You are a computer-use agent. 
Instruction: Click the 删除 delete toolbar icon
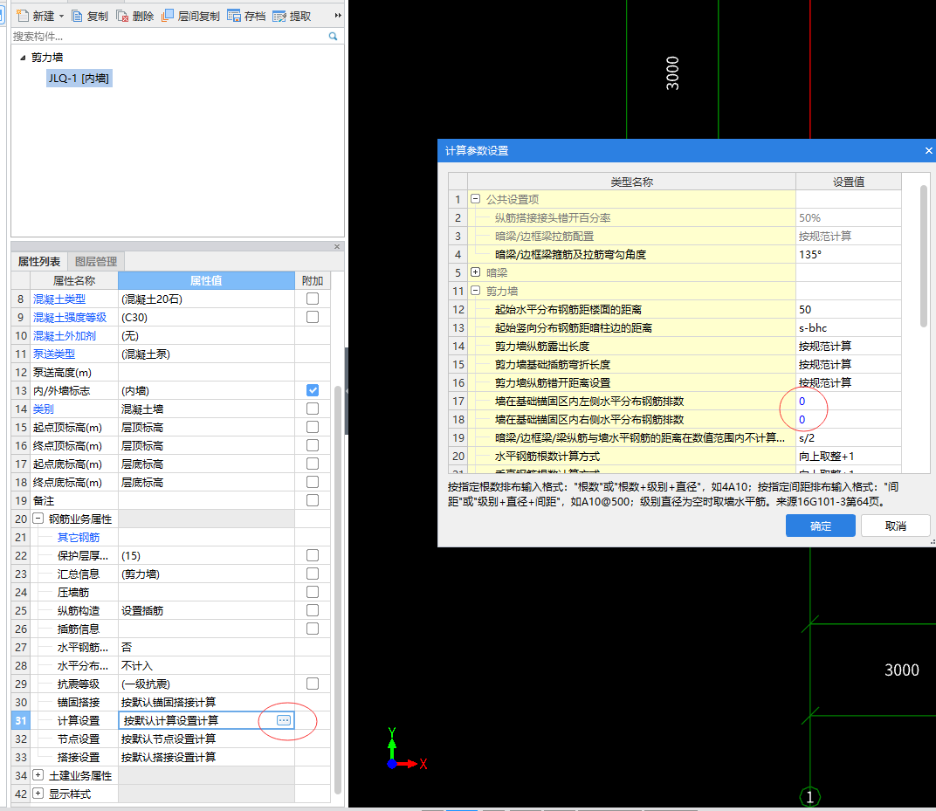pos(122,16)
